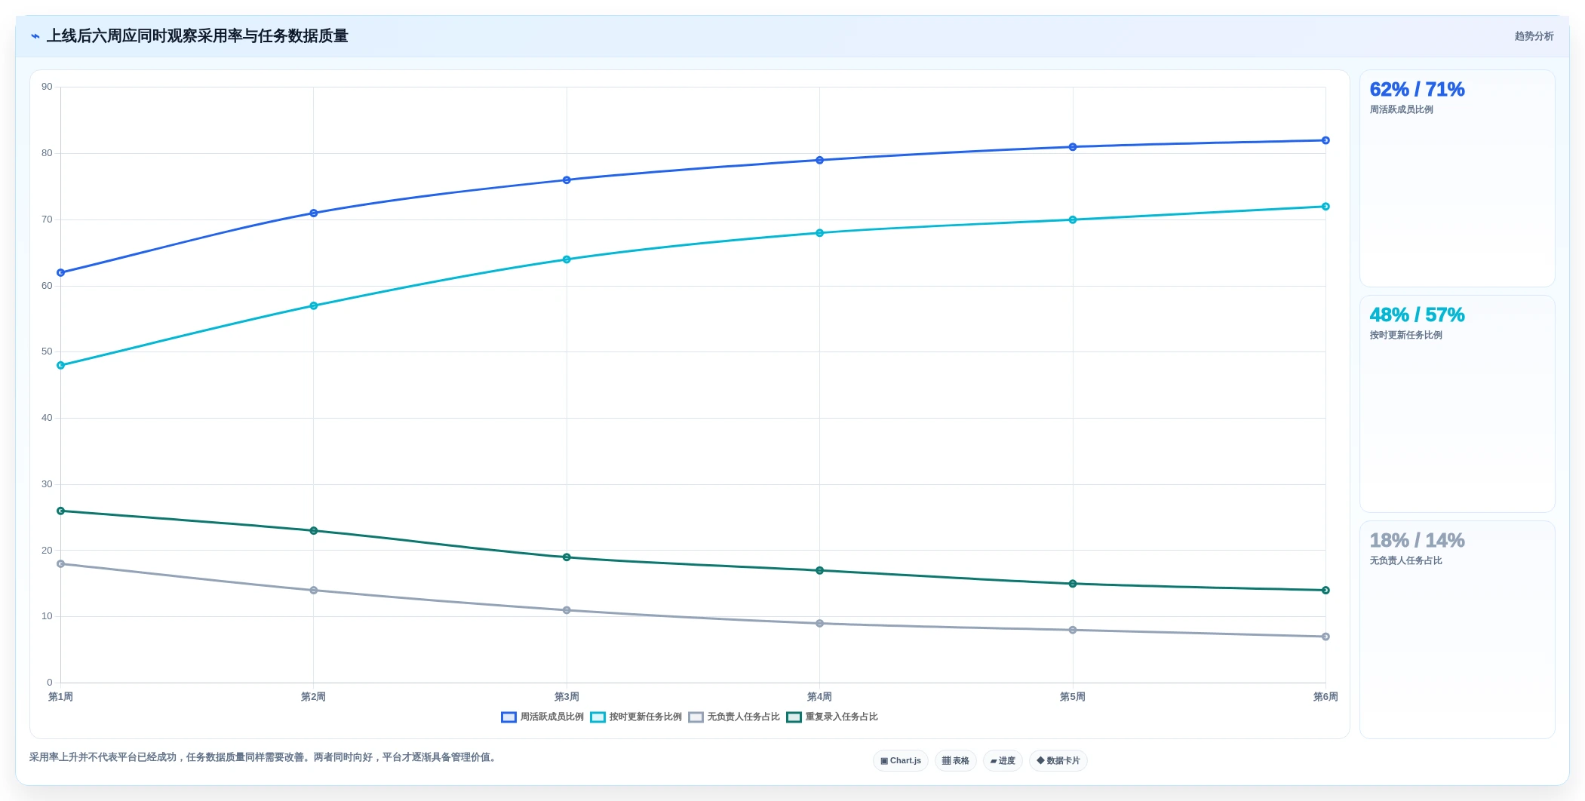Click the 无负责人任务占比 point at 第4周
The height and width of the screenshot is (801, 1585).
(x=819, y=623)
